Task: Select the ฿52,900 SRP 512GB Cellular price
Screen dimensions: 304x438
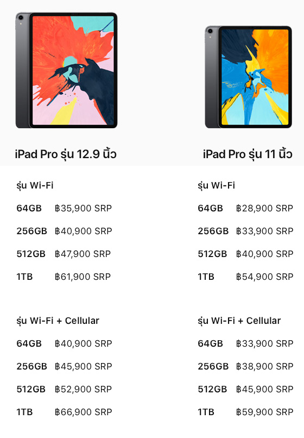Action: pyautogui.click(x=83, y=389)
